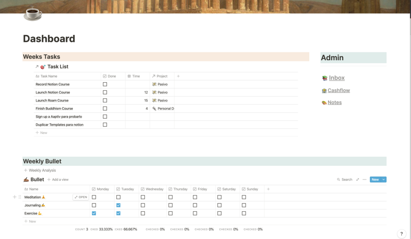Screen dimensions: 411x239
Task: Click the Dashboard page title
Action: [49, 38]
